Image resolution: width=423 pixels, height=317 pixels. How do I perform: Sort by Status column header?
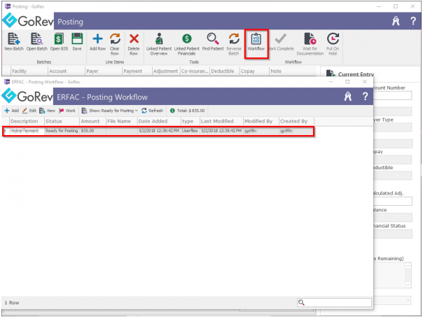click(x=62, y=121)
